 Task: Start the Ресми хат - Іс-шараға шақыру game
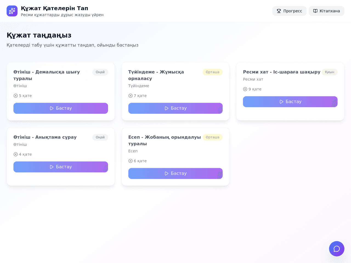click(290, 102)
